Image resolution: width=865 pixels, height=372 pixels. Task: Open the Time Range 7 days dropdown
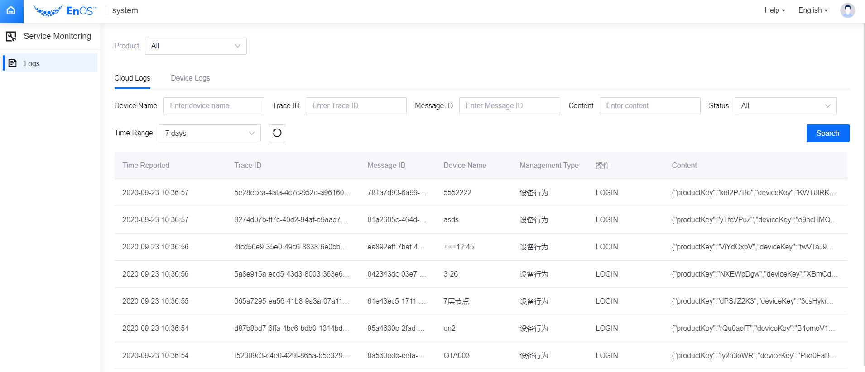[210, 133]
